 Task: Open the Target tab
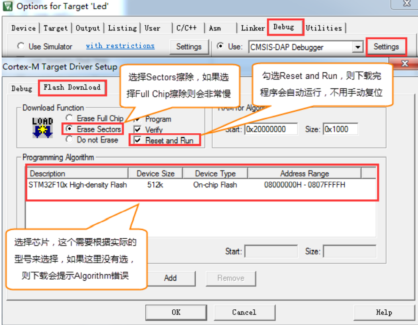pyautogui.click(x=56, y=28)
